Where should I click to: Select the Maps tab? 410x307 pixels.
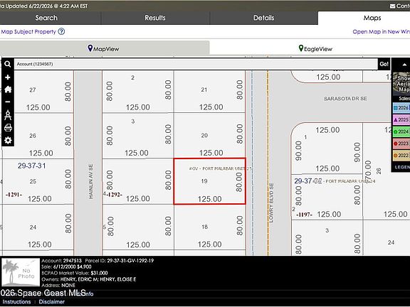(x=372, y=18)
